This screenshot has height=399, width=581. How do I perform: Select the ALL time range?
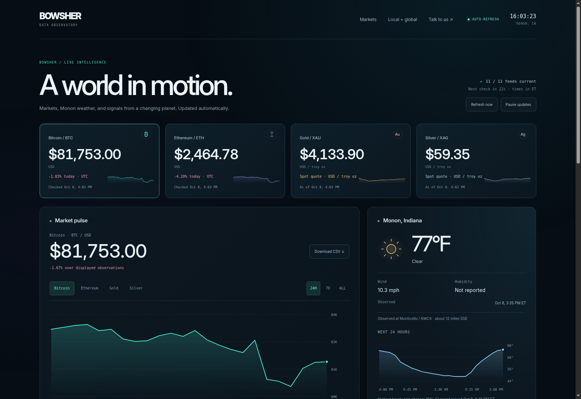tap(342, 288)
